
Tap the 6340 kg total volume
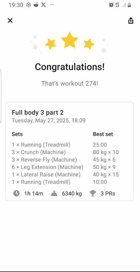[x=72, y=193]
